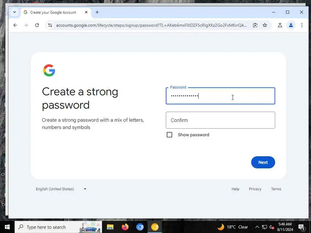Viewport: 311px width, 233px height.
Task: Open the tab search chevron dropdown
Action: coord(15,12)
